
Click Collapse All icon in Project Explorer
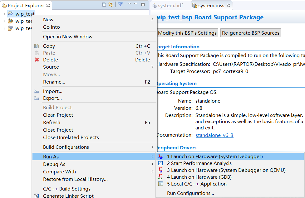tap(104, 4)
